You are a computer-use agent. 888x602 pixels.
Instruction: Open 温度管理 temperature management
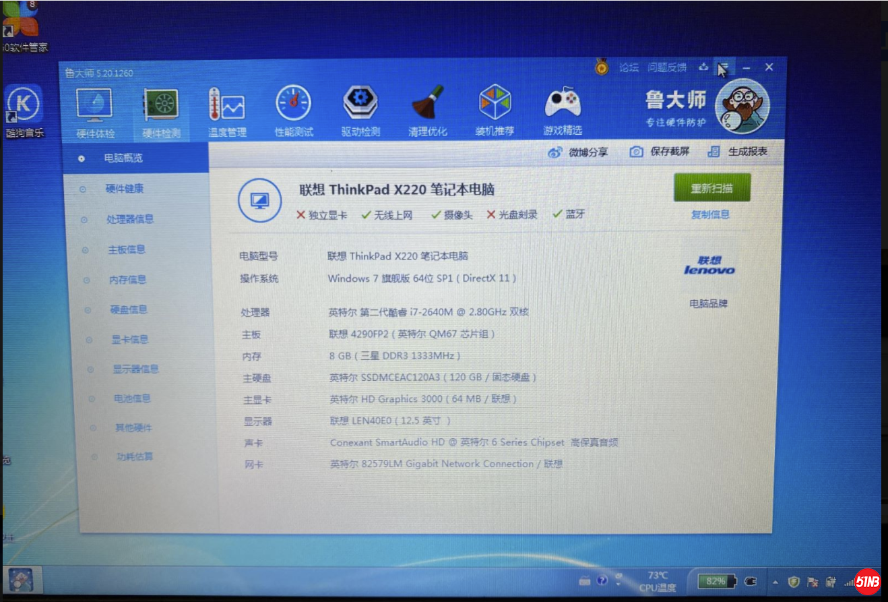(x=227, y=113)
